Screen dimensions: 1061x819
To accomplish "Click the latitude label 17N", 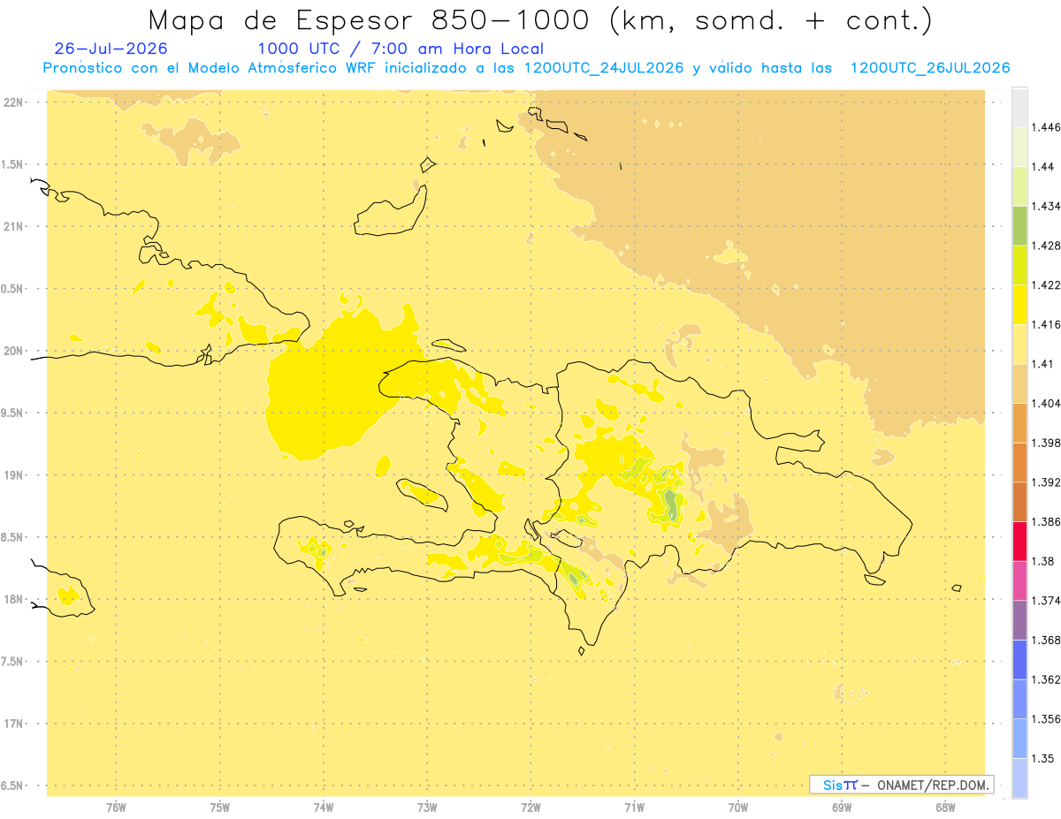I will pos(12,724).
